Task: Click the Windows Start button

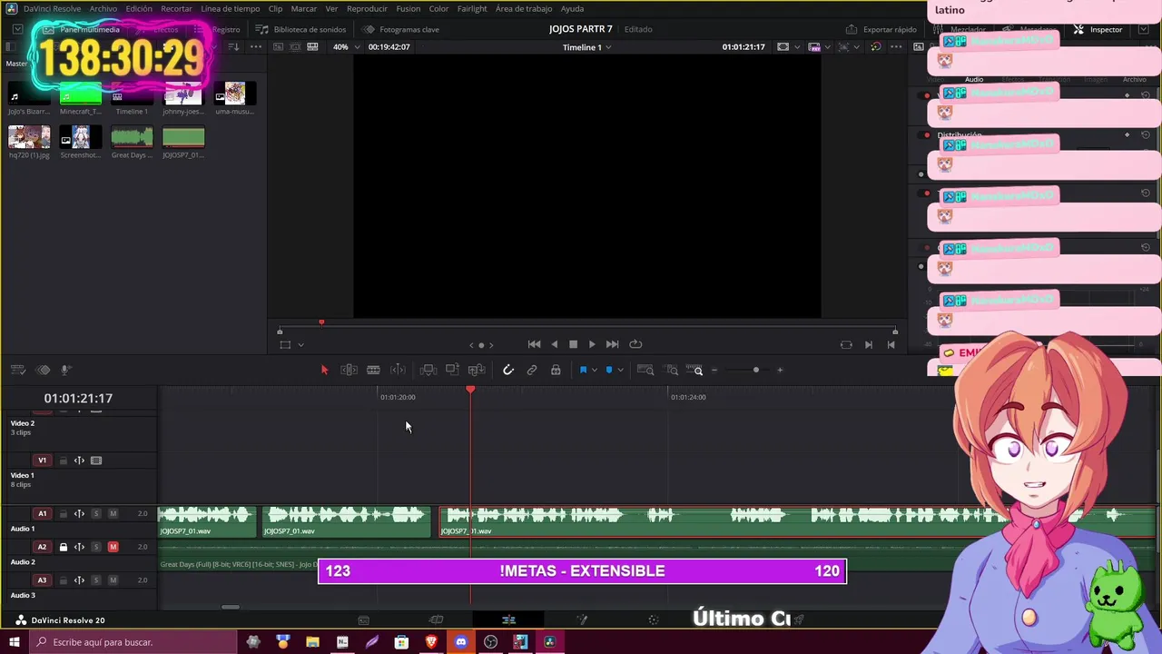Action: [14, 642]
